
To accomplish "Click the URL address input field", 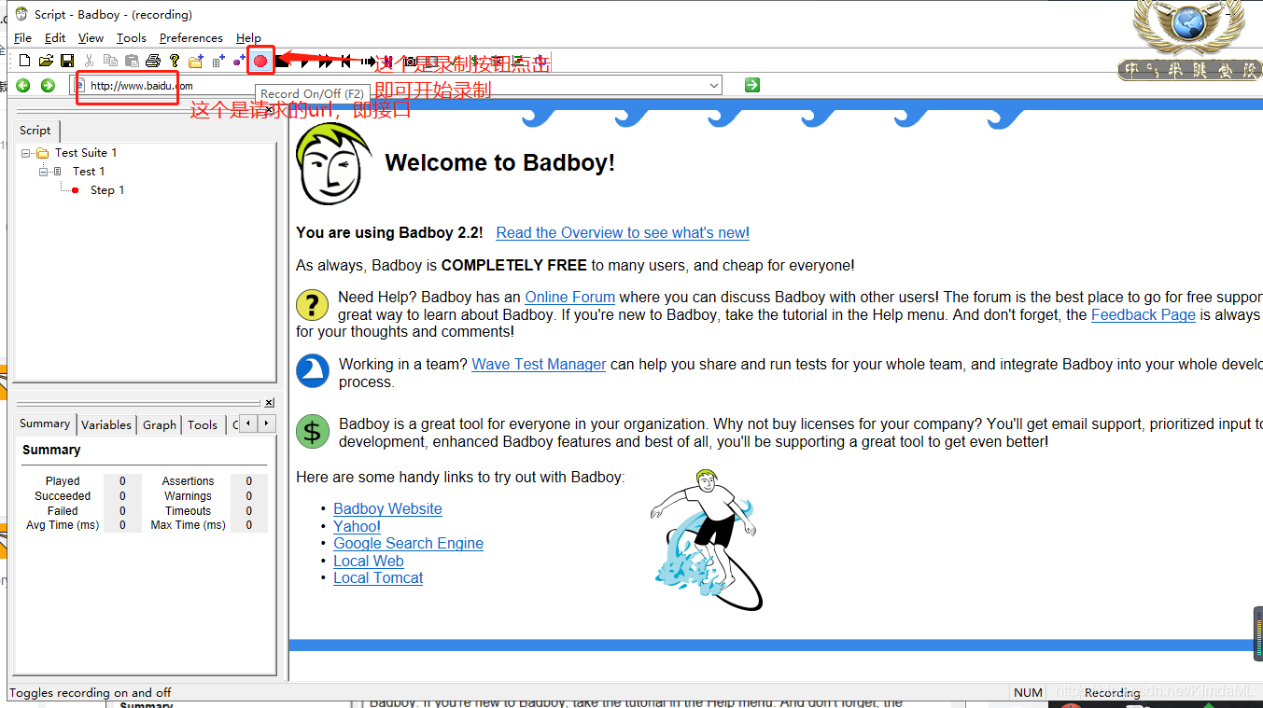I will tap(396, 86).
